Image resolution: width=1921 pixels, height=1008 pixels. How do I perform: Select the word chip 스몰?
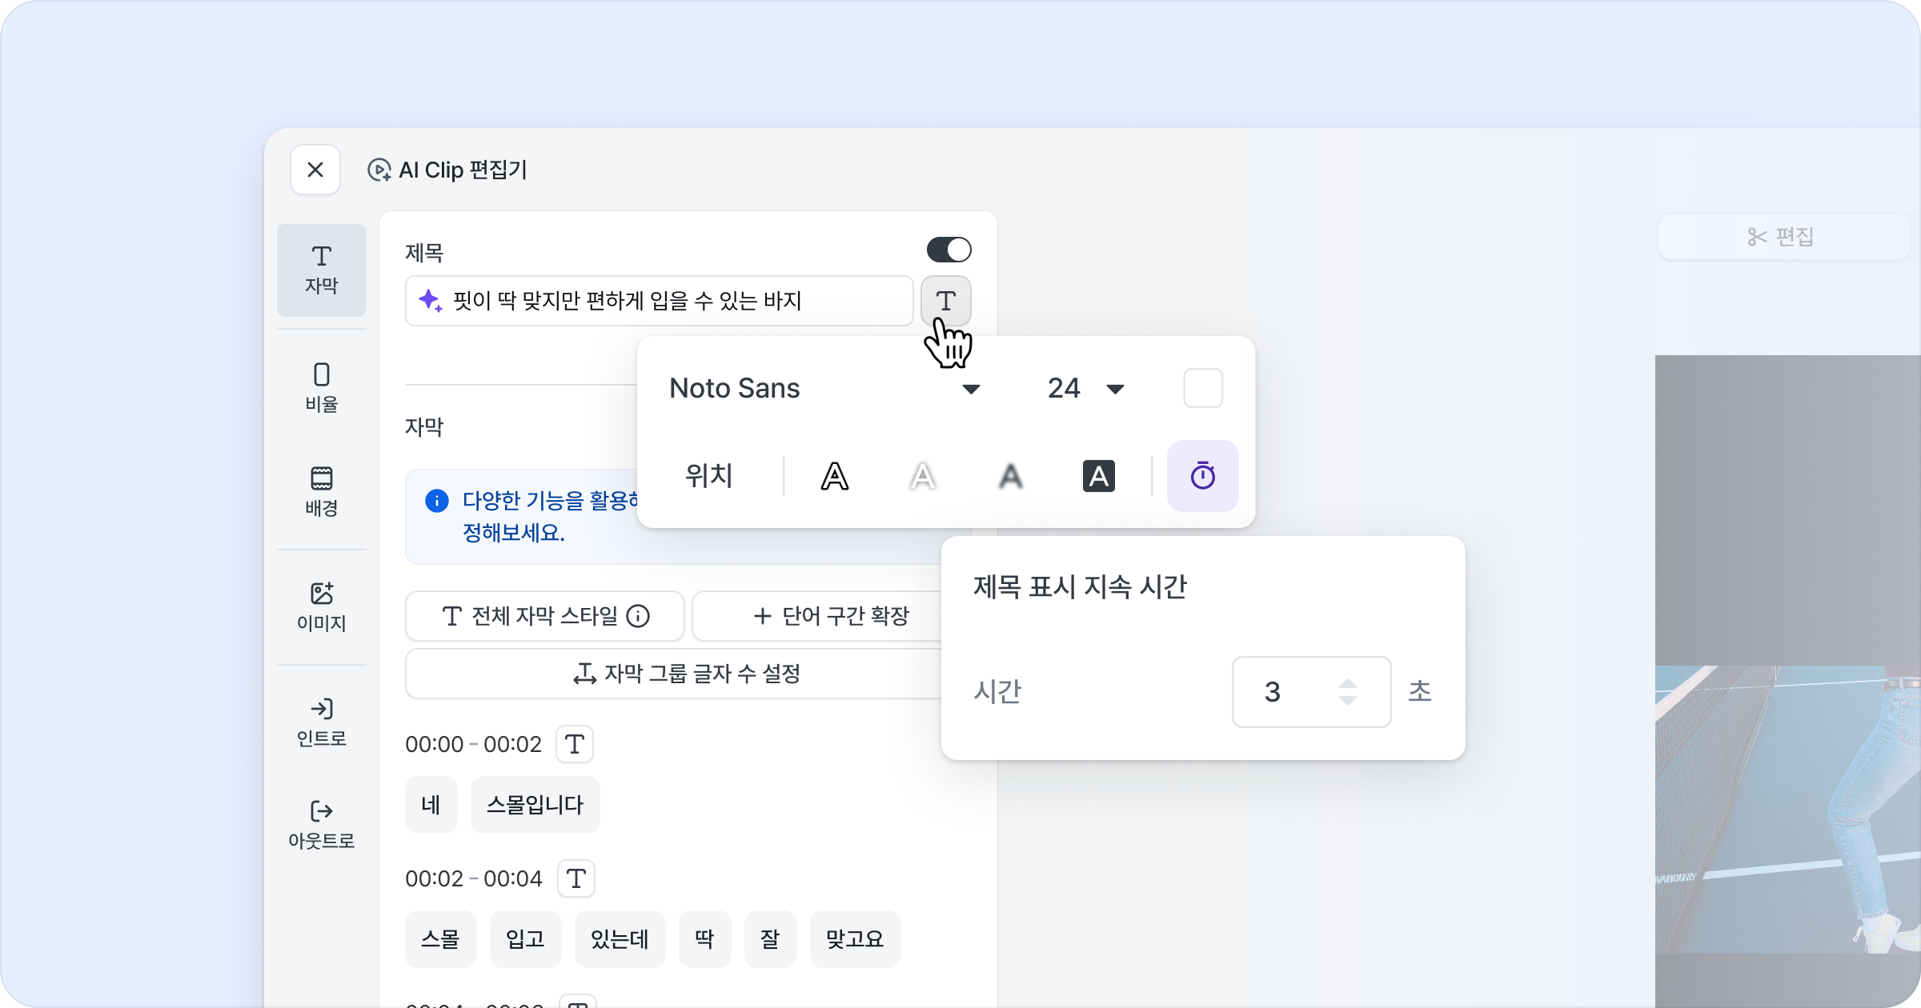coord(441,939)
